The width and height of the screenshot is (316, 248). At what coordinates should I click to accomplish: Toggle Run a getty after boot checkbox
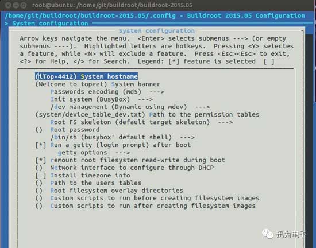41,145
